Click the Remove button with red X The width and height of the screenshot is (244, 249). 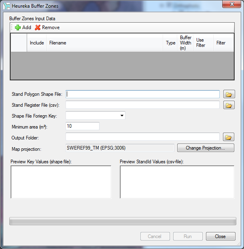tap(47, 27)
